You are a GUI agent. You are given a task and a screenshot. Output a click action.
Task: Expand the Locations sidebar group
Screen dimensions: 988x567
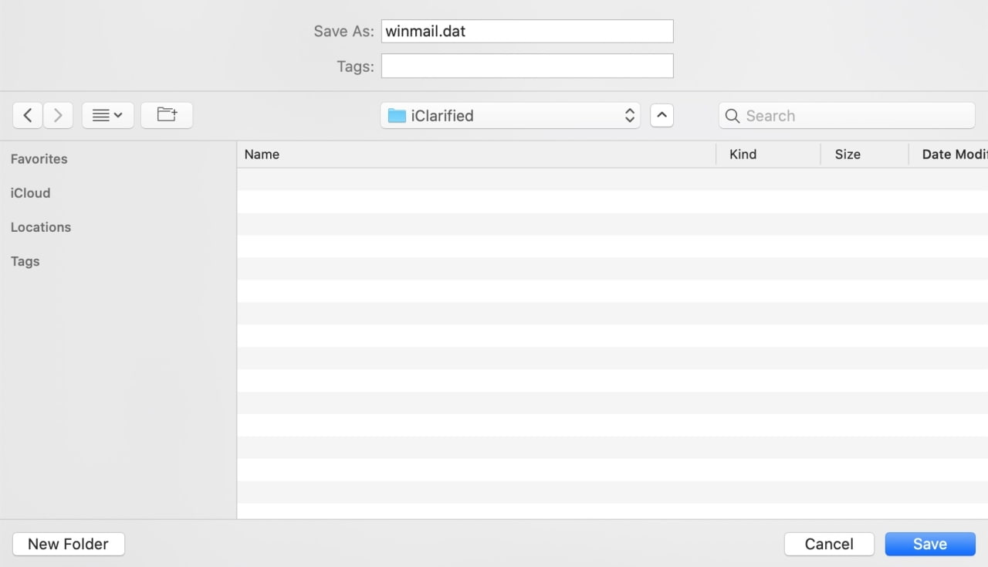pos(40,226)
